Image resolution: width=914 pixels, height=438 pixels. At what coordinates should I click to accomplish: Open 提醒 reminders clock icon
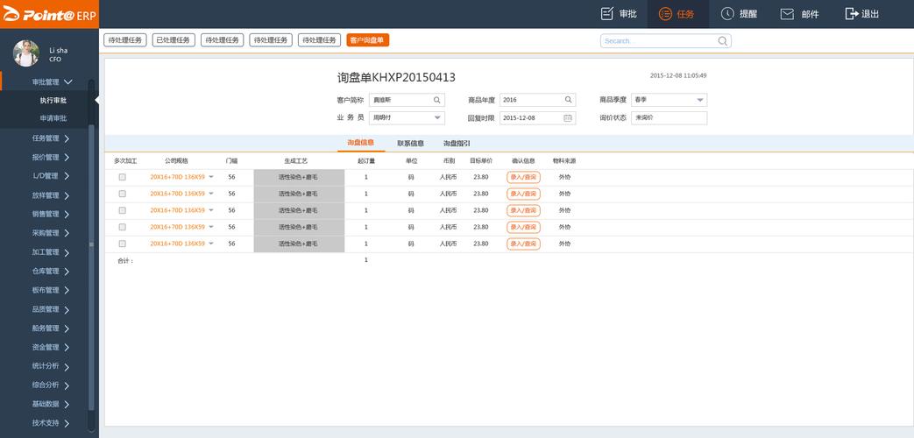727,14
